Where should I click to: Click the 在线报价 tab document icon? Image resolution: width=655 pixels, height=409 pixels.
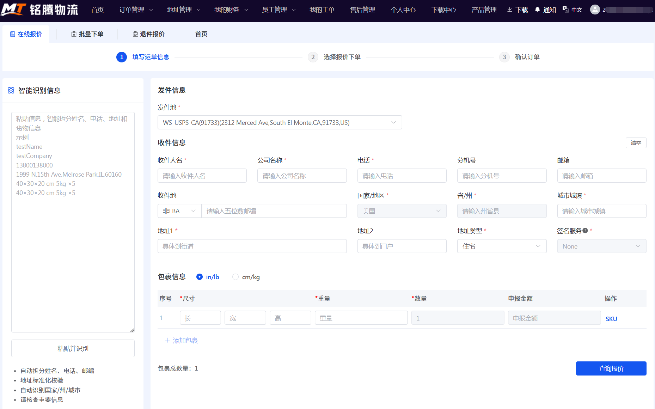pos(12,34)
